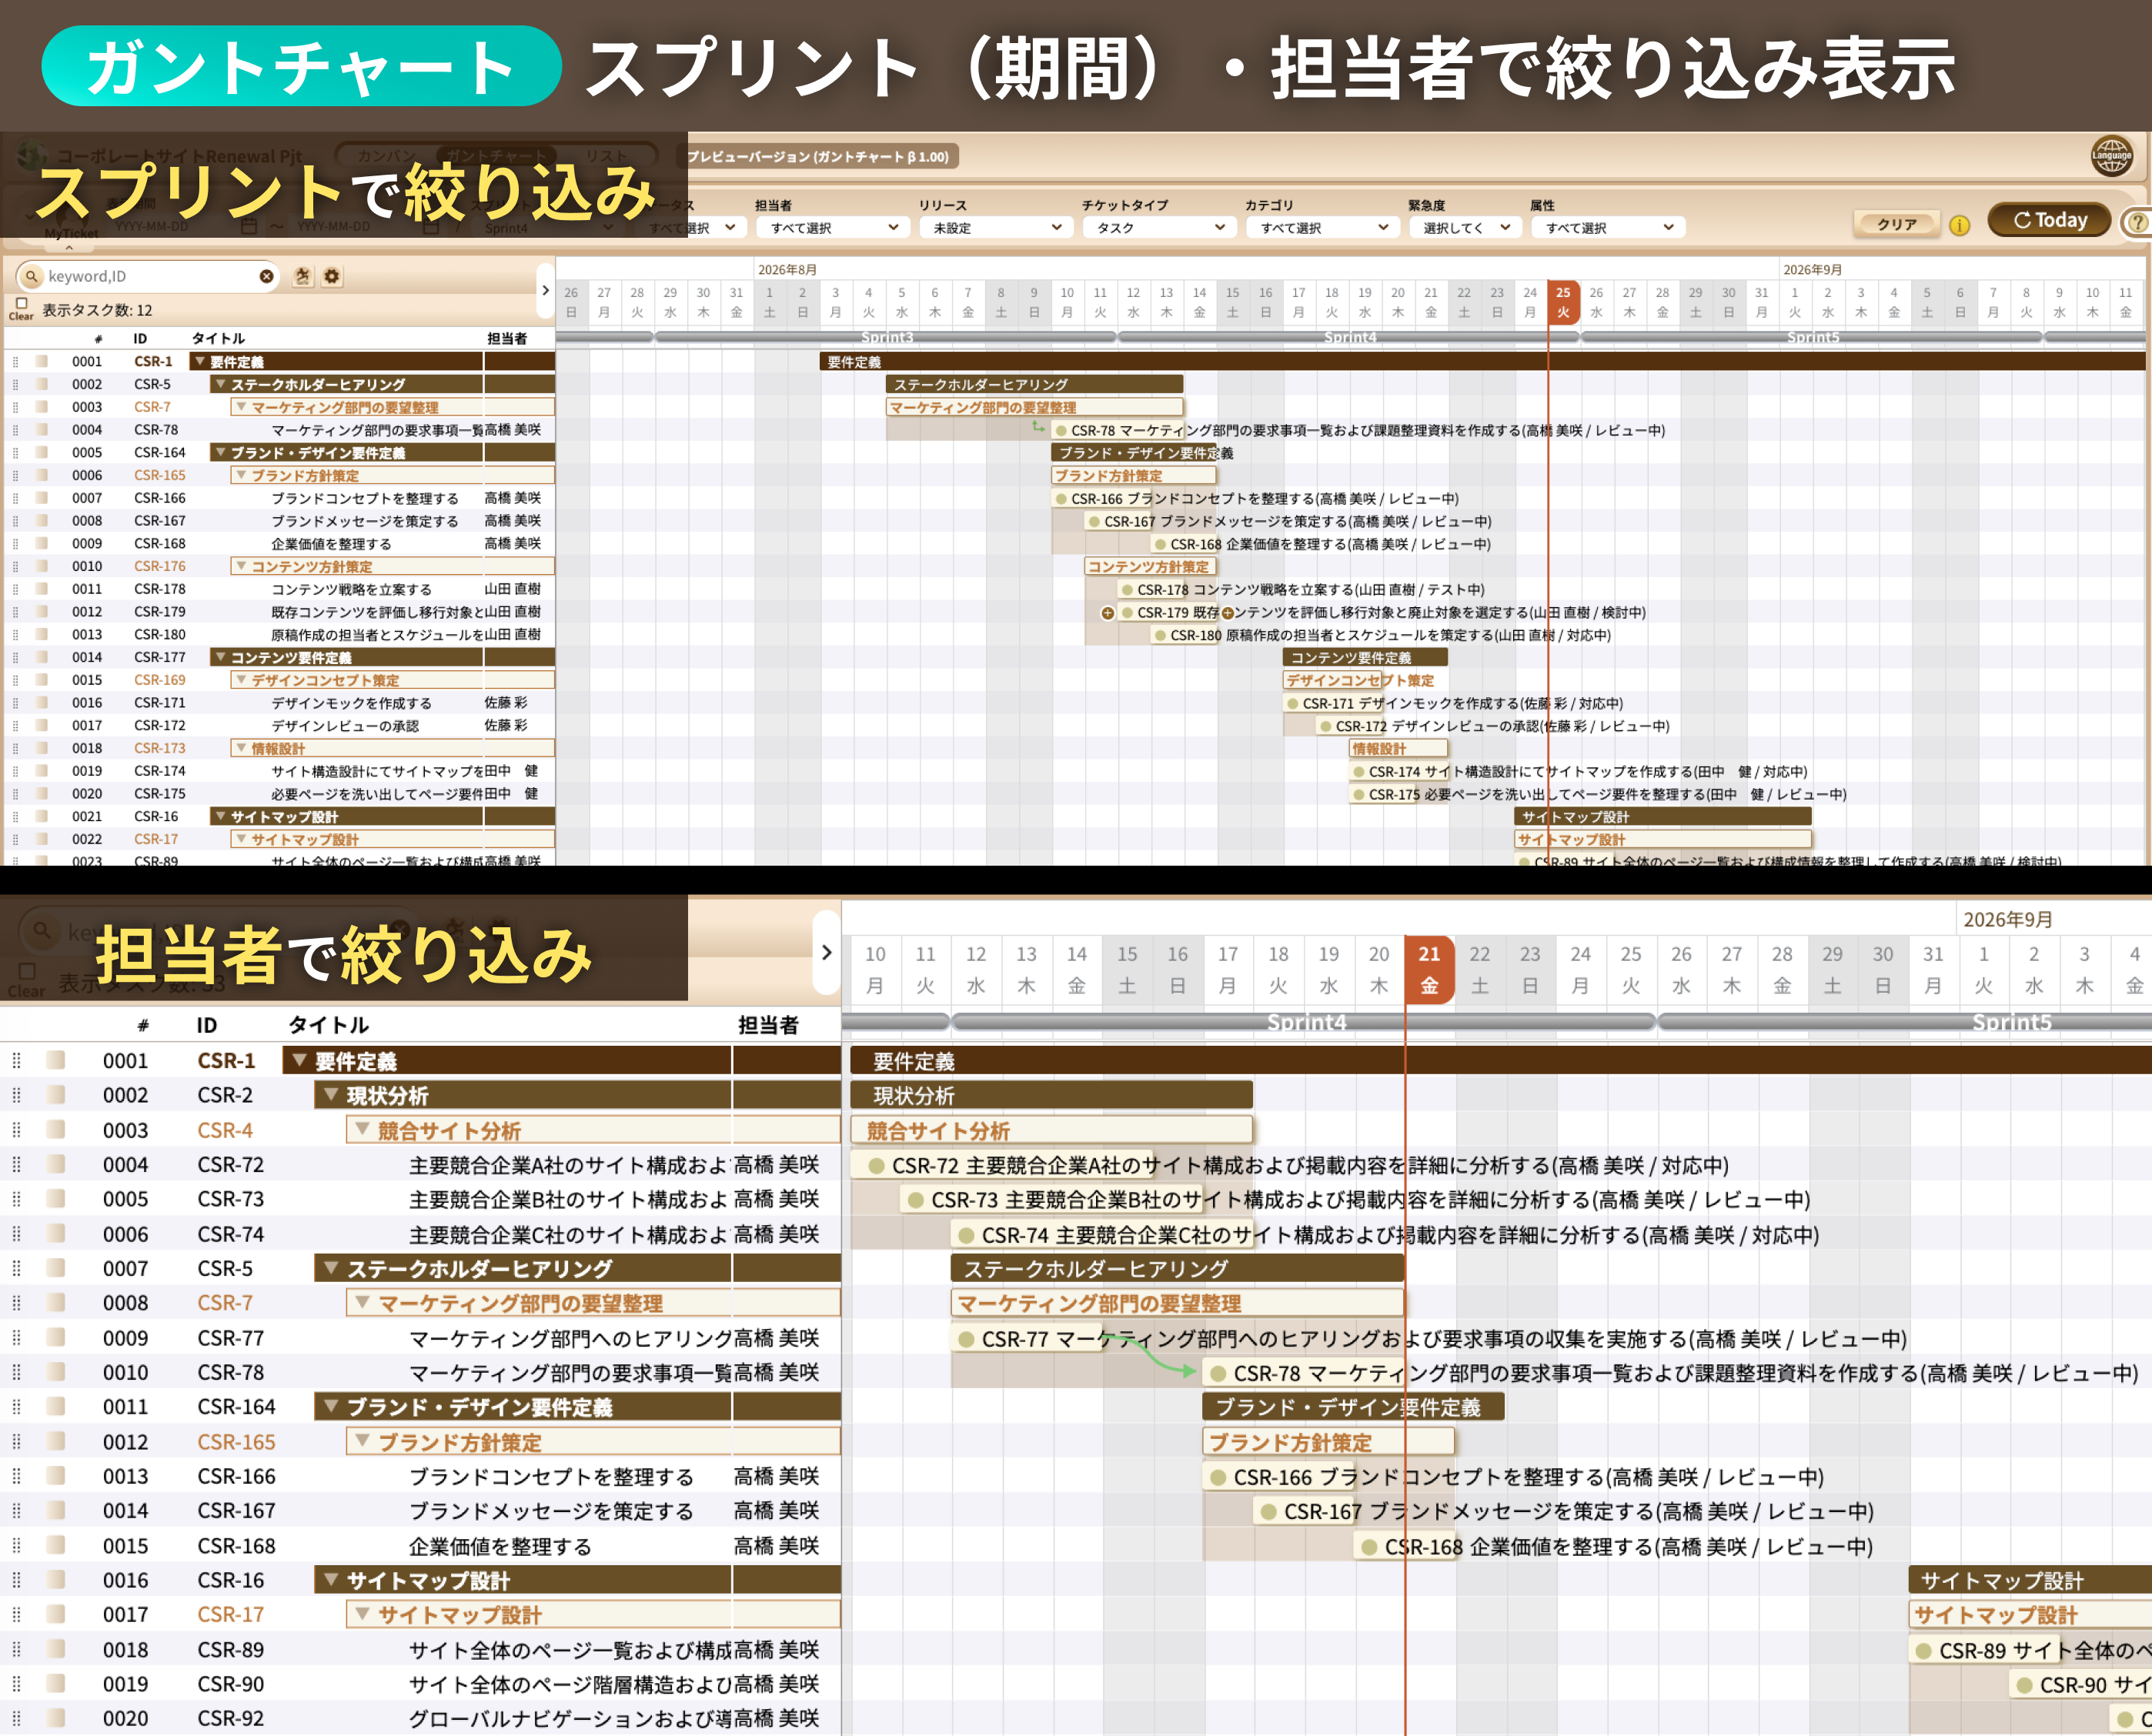This screenshot has height=1736, width=2152.
Task: Open ticket link CSR-17 in bottom list
Action: pyautogui.click(x=231, y=1615)
